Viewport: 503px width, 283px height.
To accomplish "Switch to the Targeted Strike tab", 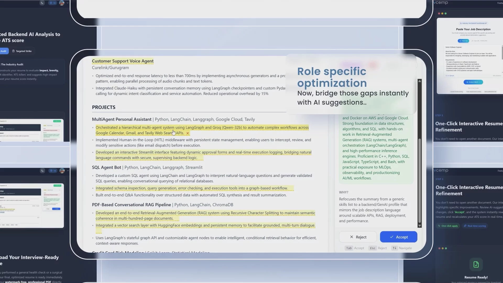I will (22, 51).
